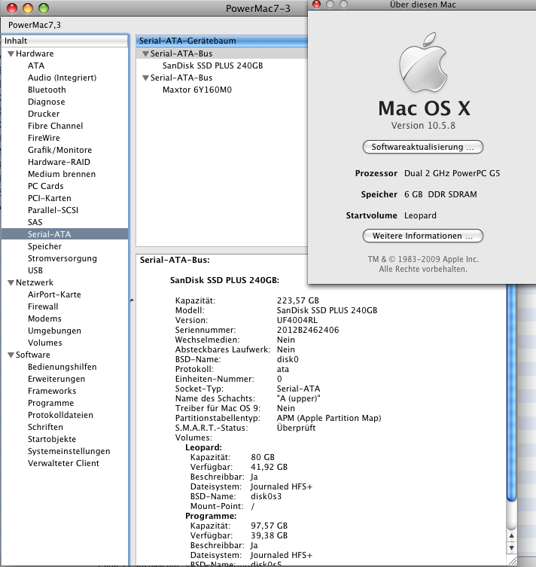Select ATA in the Hardware list
This screenshot has height=567, width=536.
pos(36,66)
